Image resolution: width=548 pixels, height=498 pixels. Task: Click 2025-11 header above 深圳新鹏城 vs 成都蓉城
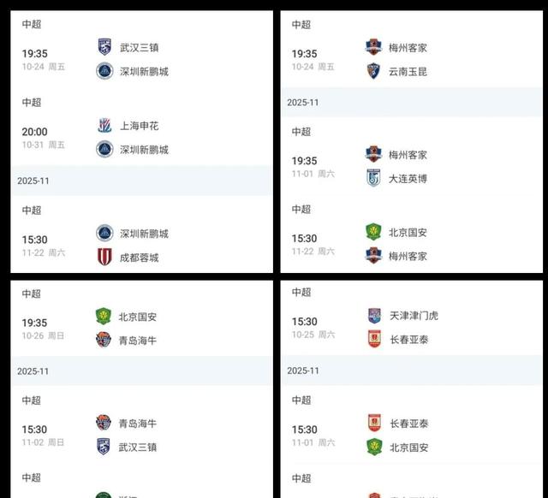(36, 181)
